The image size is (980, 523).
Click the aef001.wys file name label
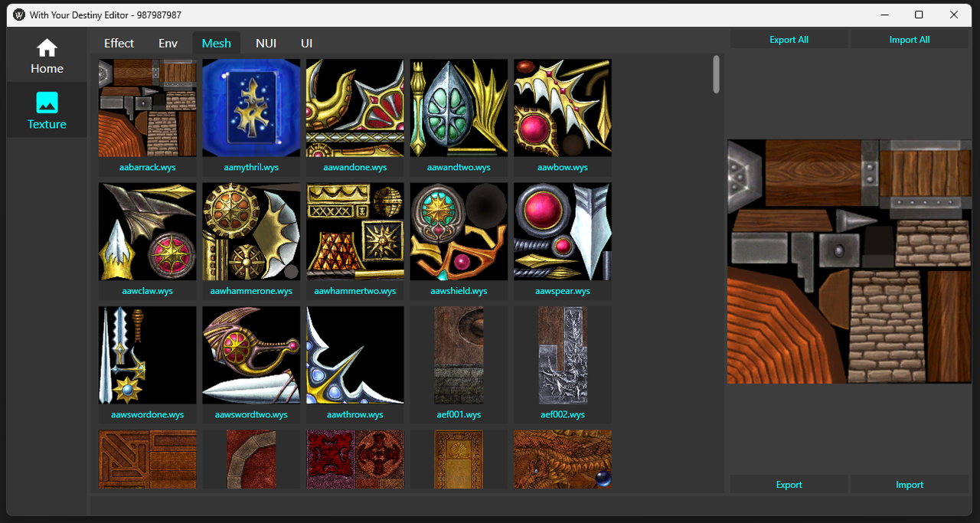[x=459, y=414]
